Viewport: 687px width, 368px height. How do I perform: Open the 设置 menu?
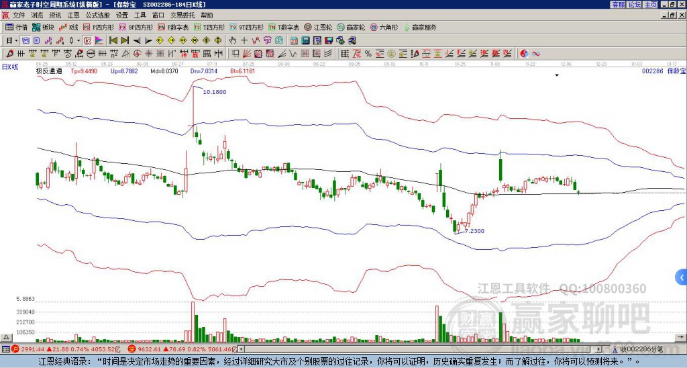pyautogui.click(x=122, y=15)
